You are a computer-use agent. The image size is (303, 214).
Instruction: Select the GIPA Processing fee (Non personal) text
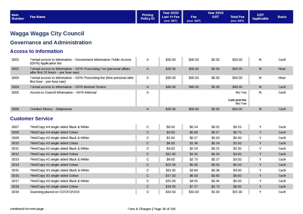pos(82,80)
